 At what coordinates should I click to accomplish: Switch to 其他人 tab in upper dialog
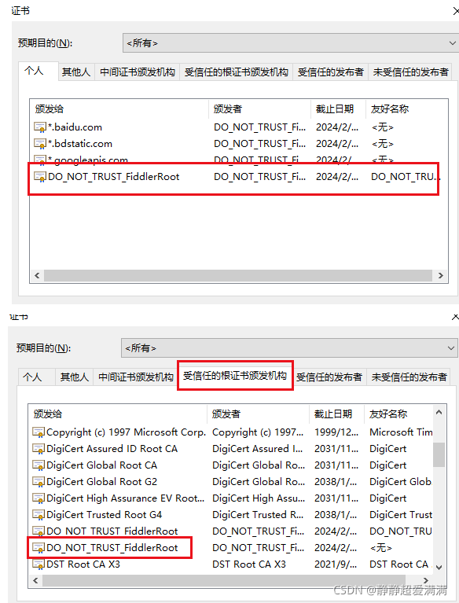tap(76, 72)
